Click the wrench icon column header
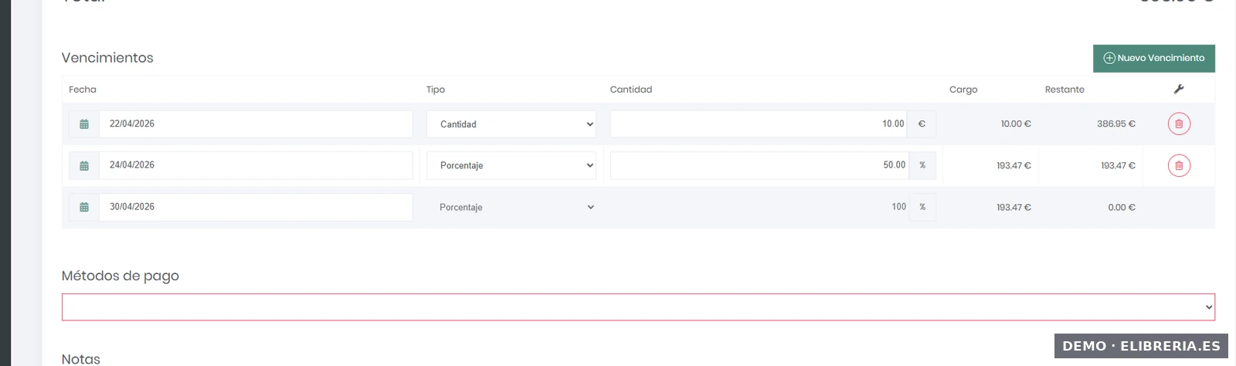 click(x=1179, y=90)
